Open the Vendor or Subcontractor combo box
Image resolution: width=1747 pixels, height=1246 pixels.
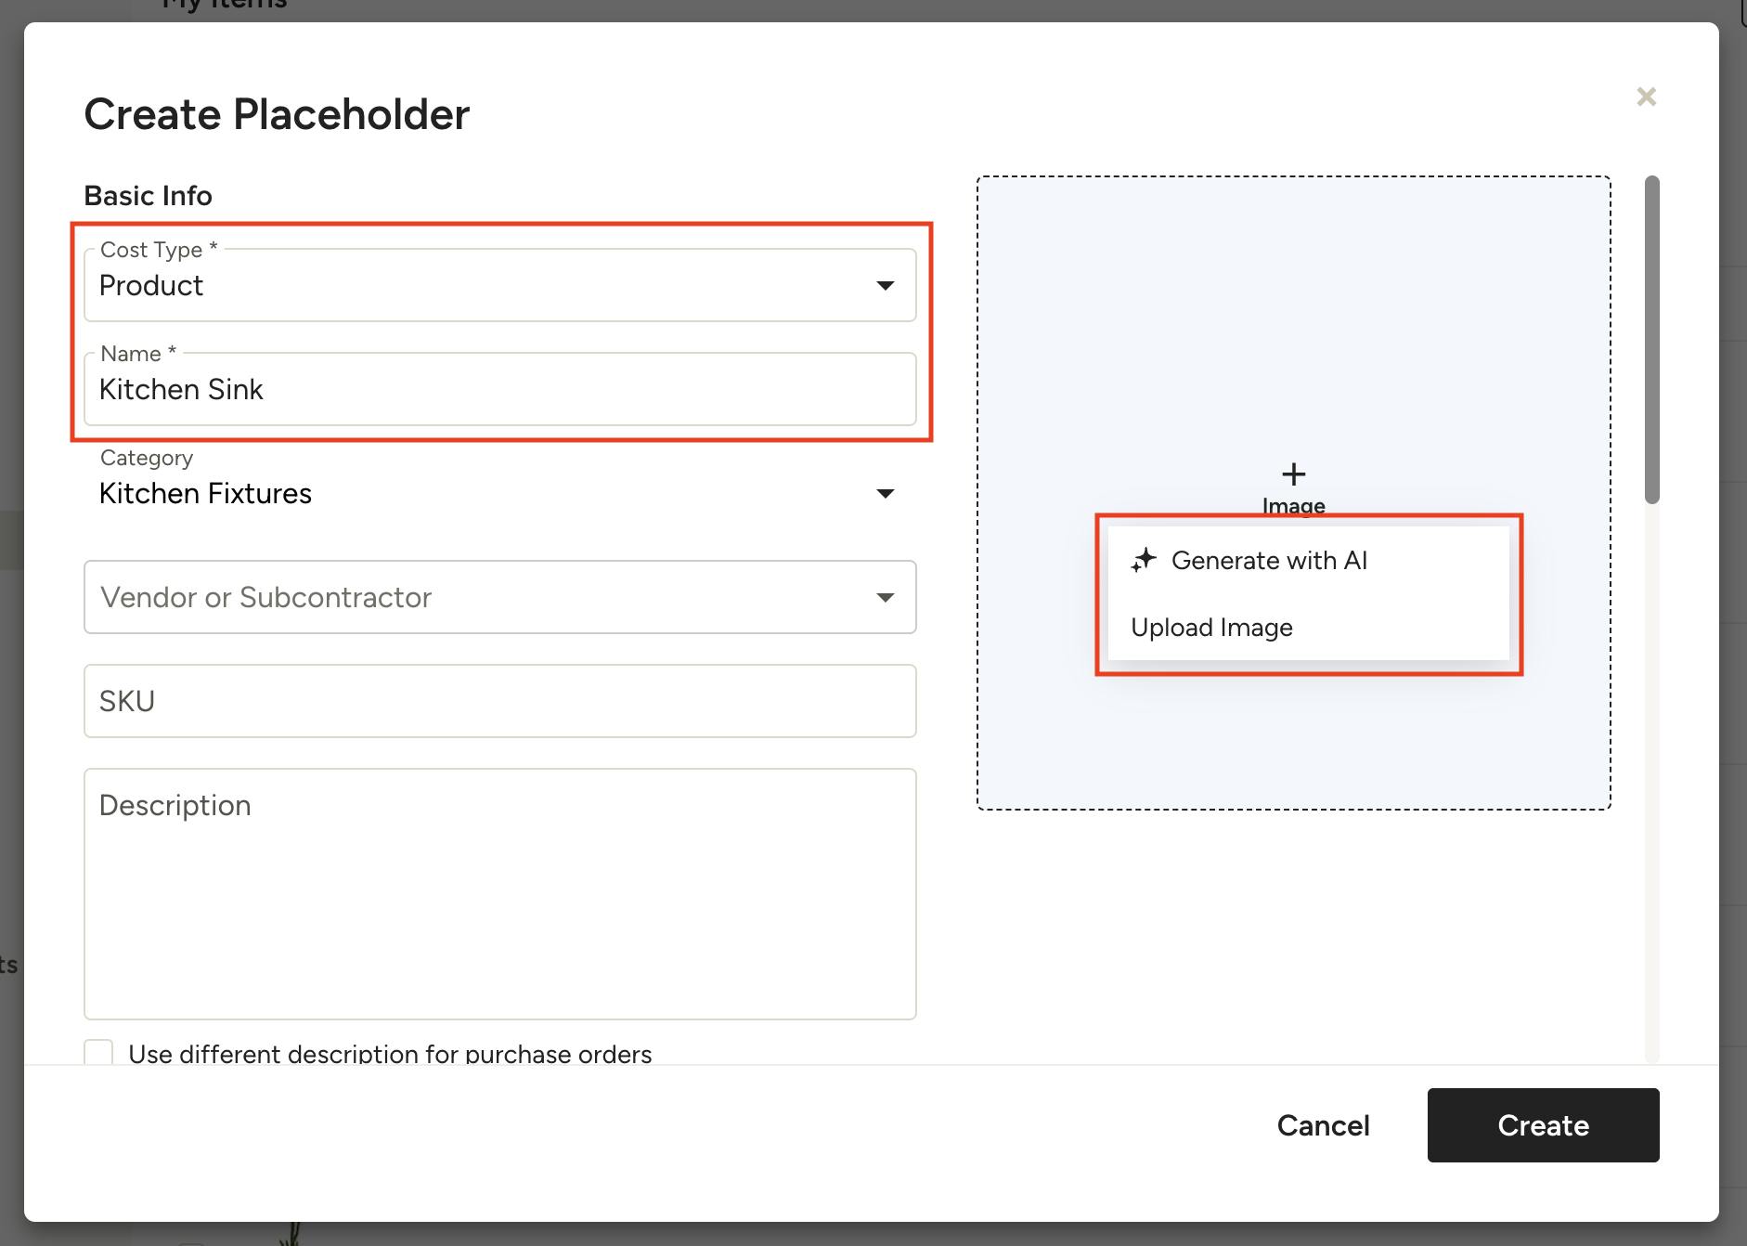(483, 598)
